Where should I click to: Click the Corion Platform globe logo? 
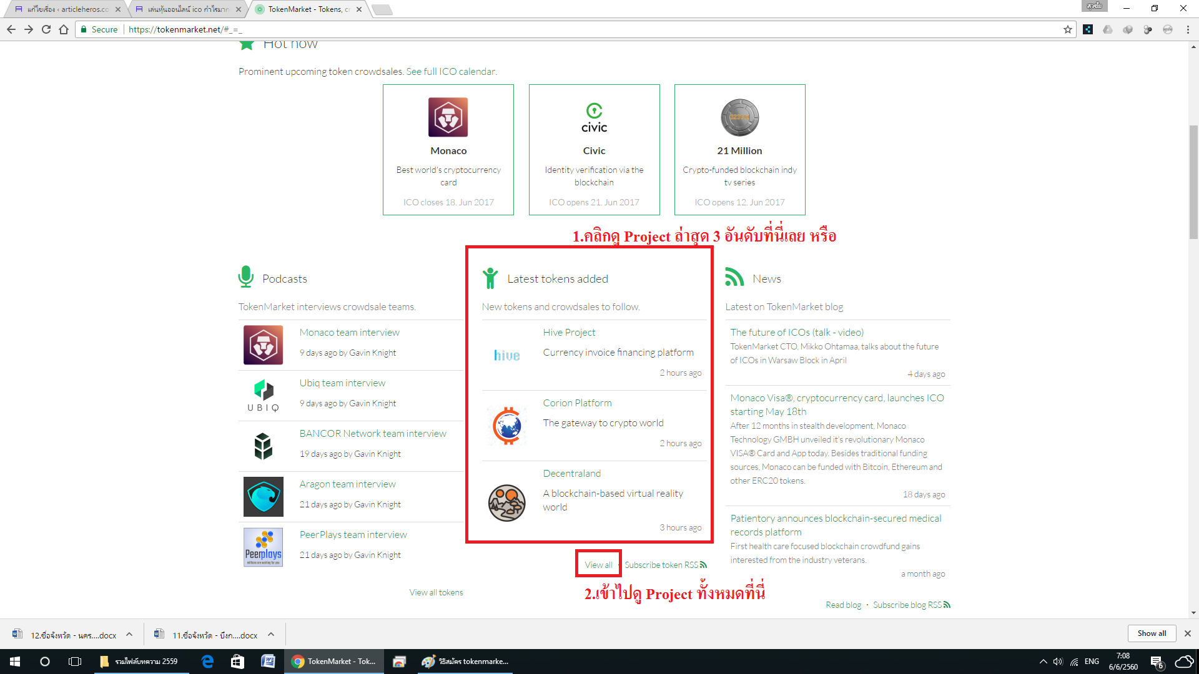(507, 426)
